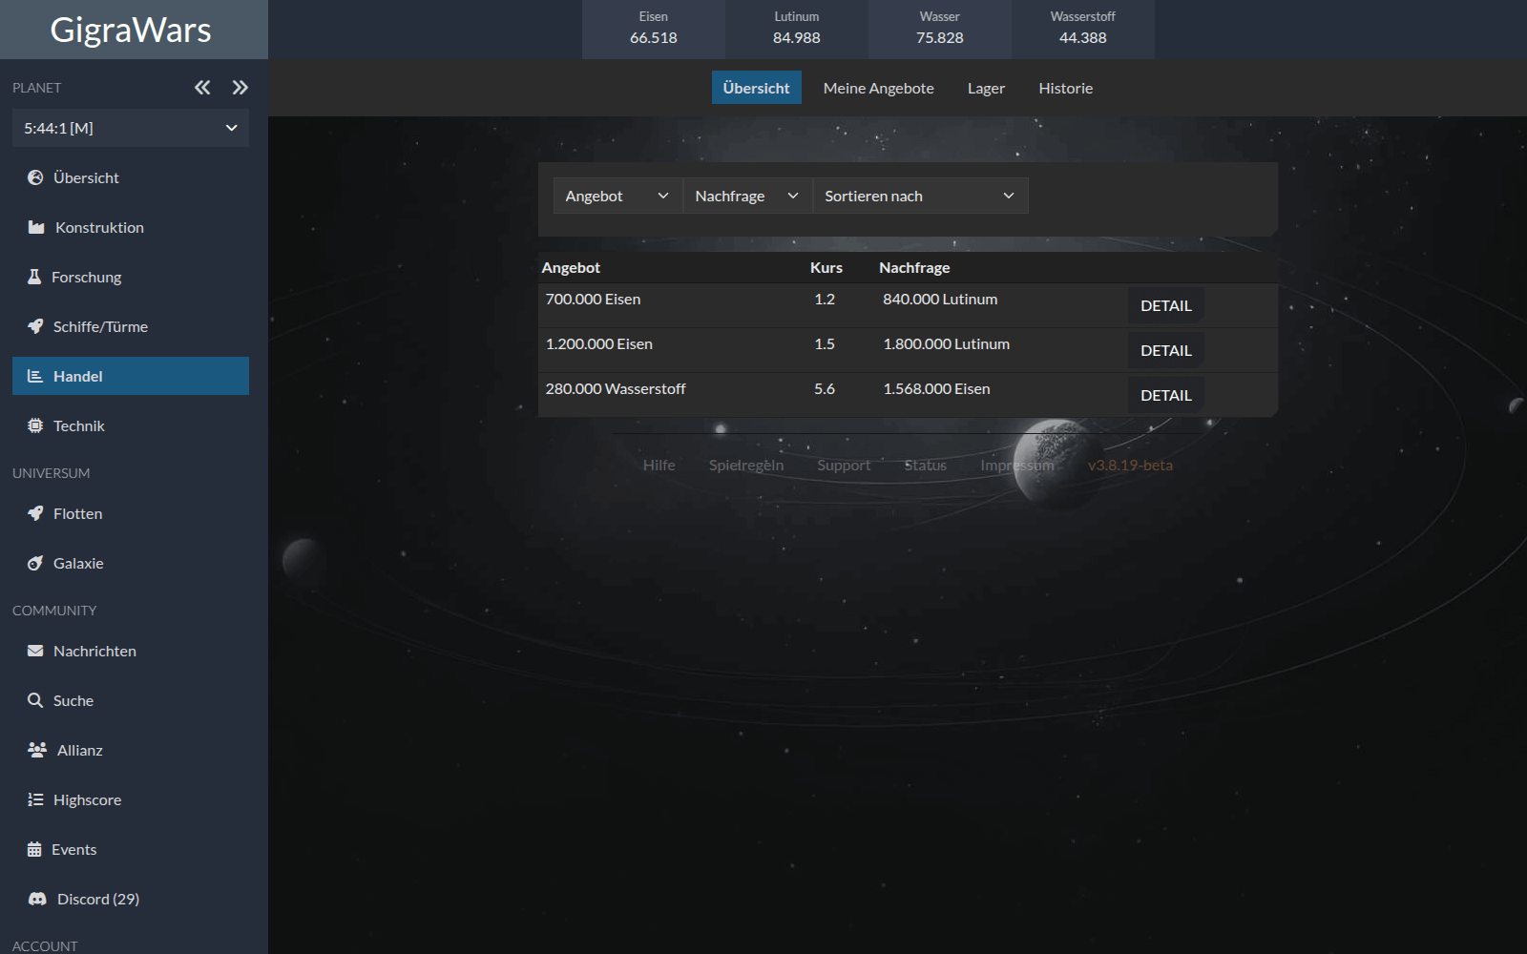The image size is (1527, 954).
Task: Click the Eisen resource box 66.518
Action: pyautogui.click(x=654, y=29)
